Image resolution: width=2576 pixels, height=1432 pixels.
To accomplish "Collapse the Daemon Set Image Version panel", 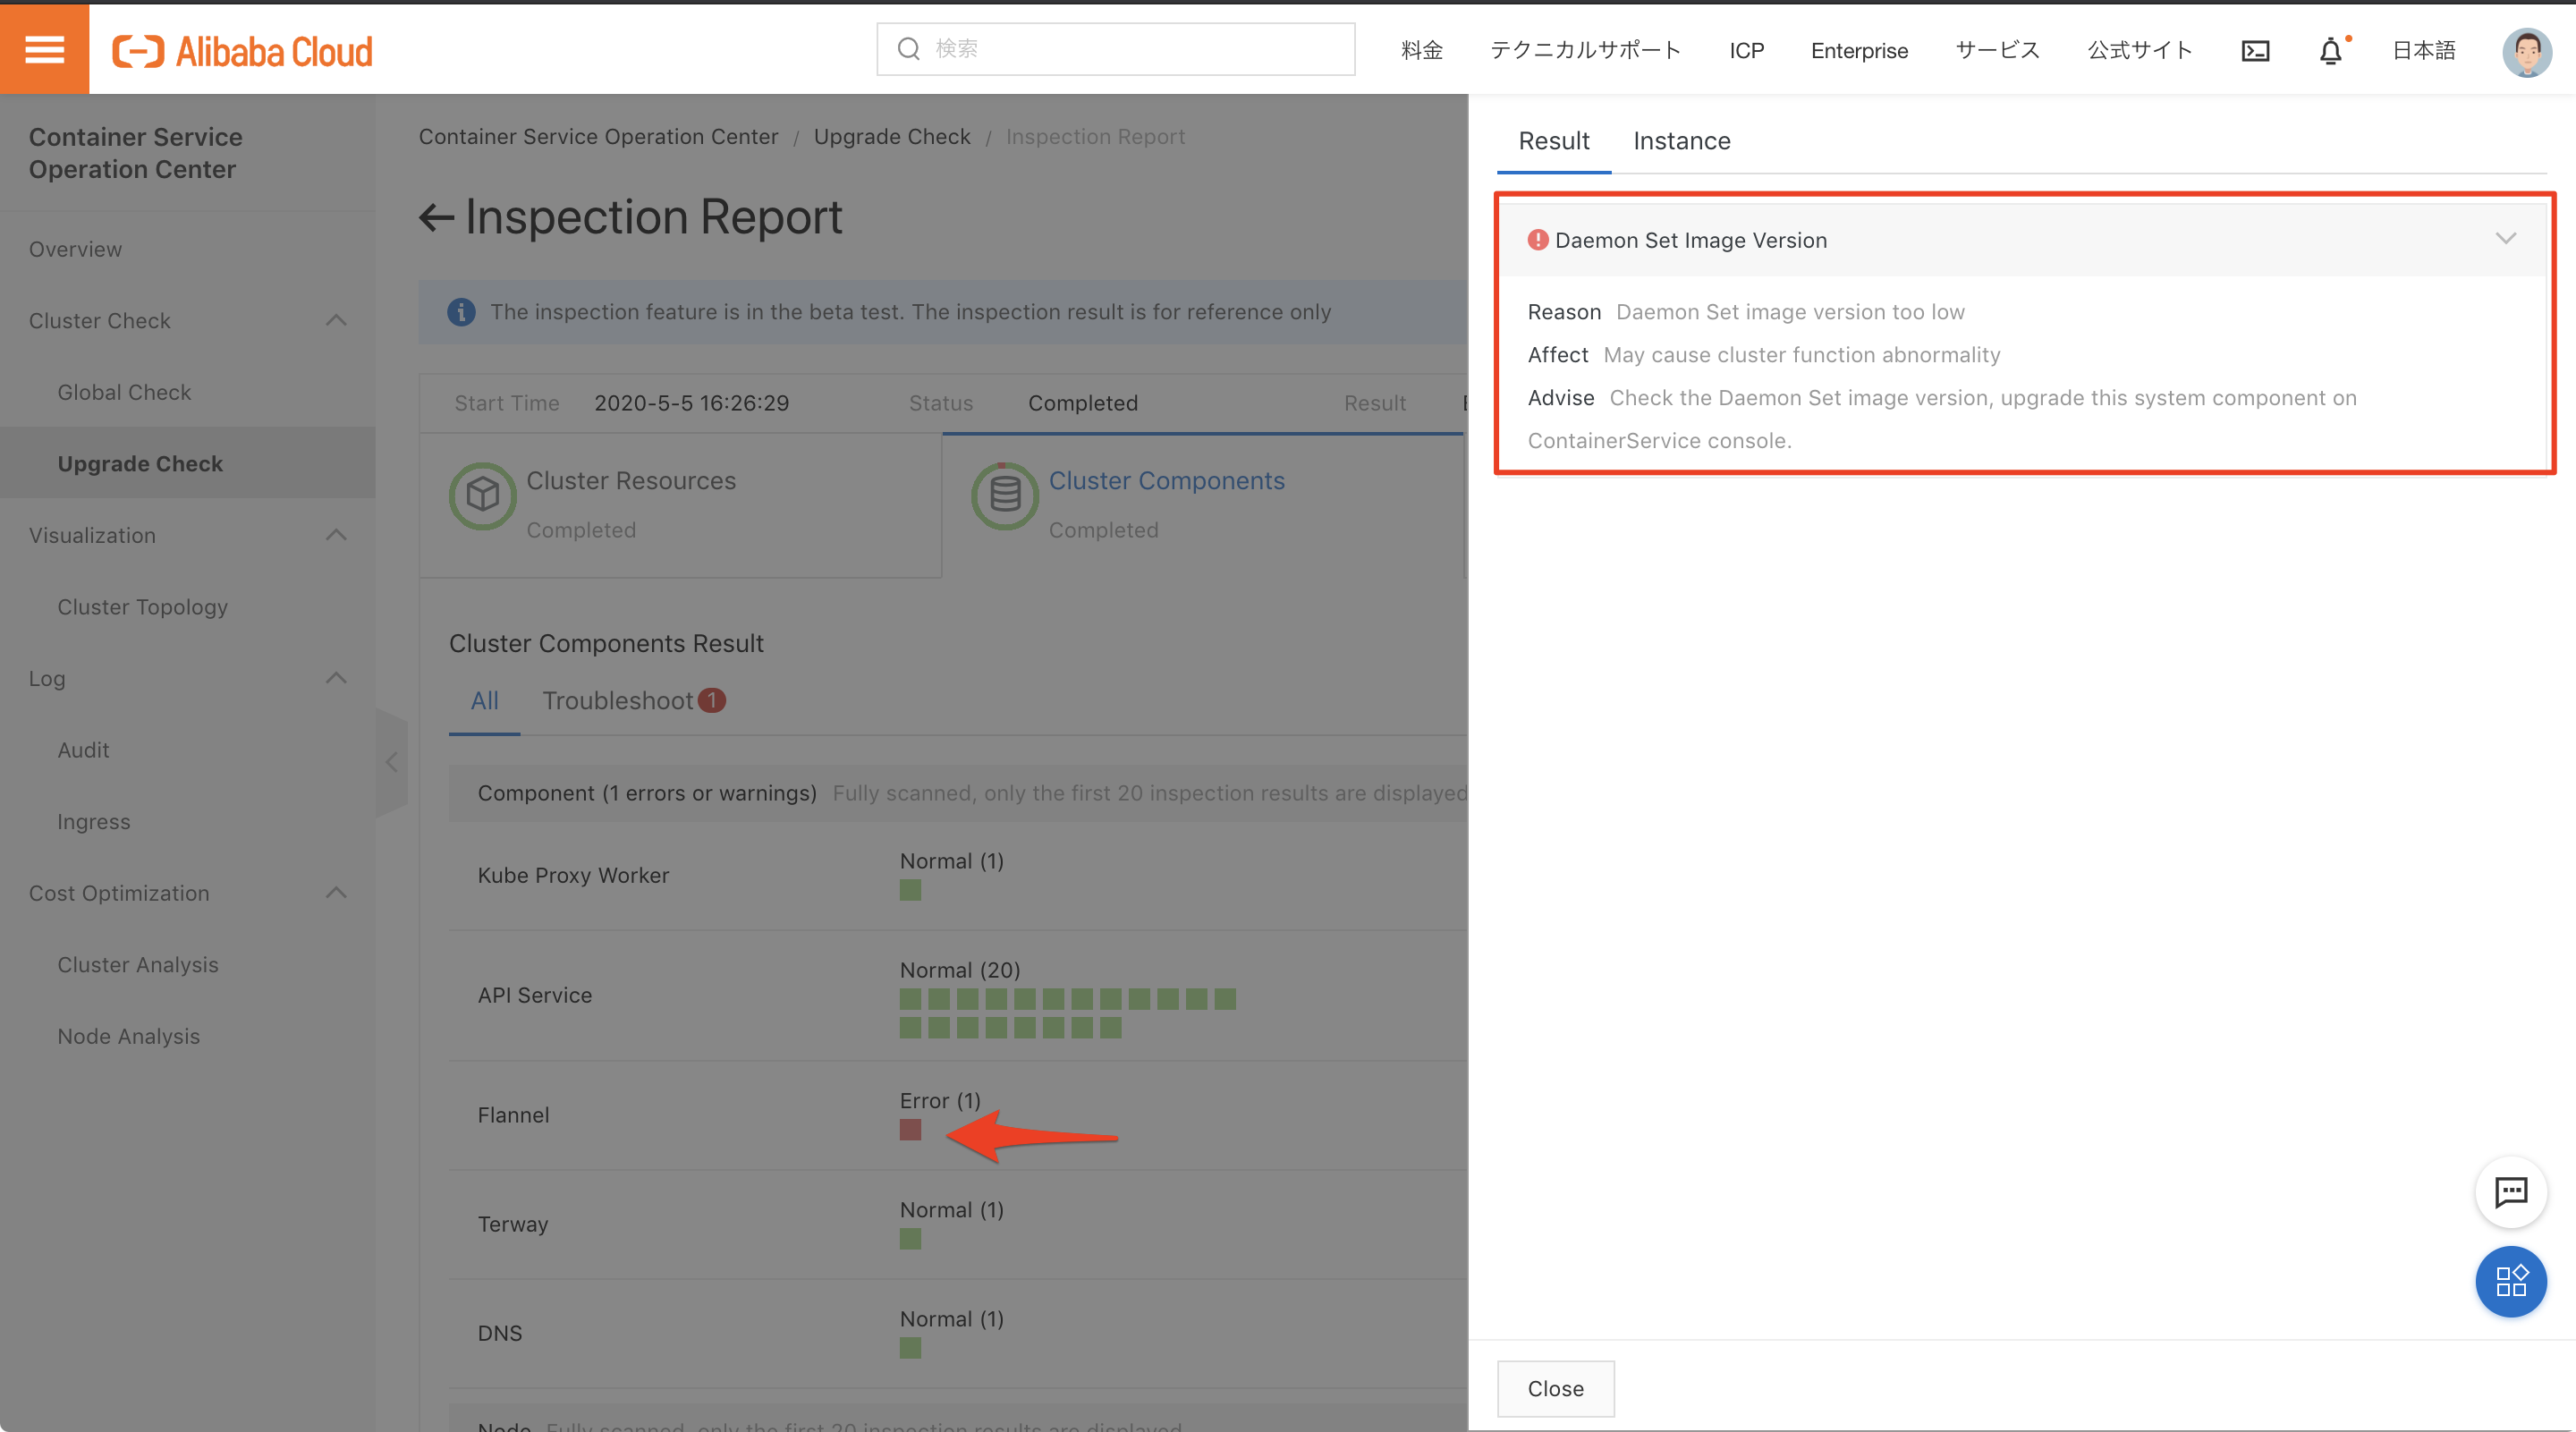I will point(2504,239).
